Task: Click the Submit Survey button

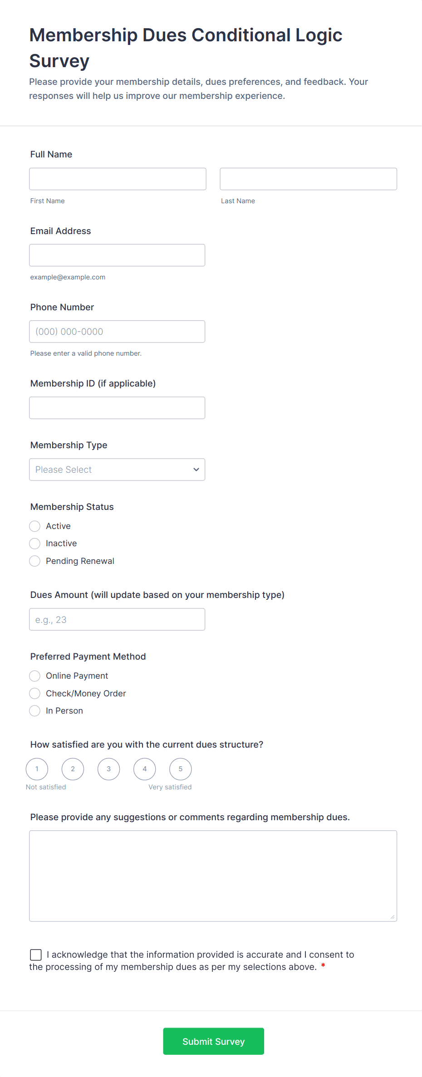Action: coord(213,1041)
